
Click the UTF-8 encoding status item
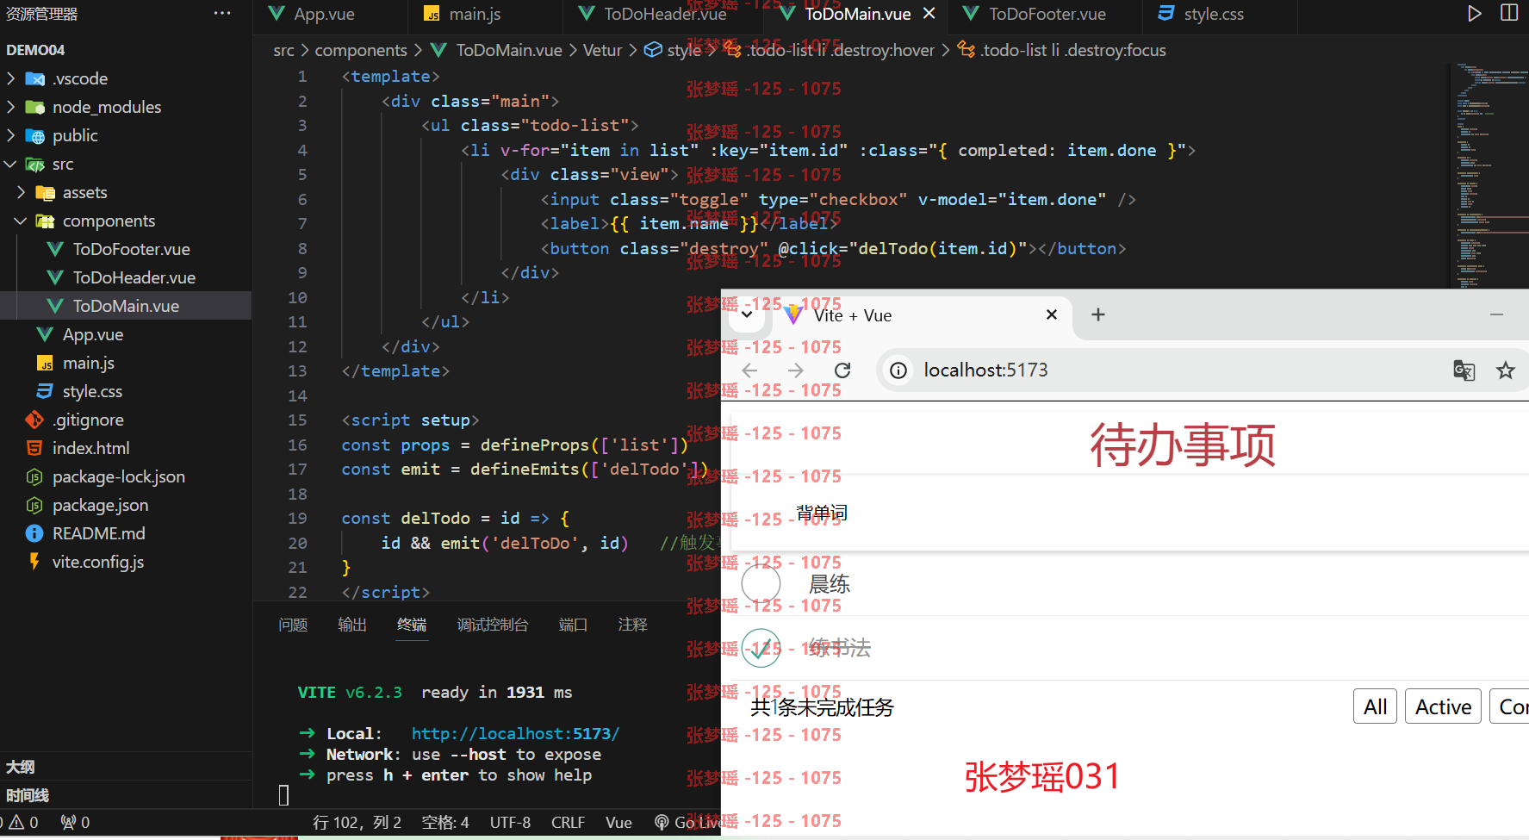(x=510, y=823)
